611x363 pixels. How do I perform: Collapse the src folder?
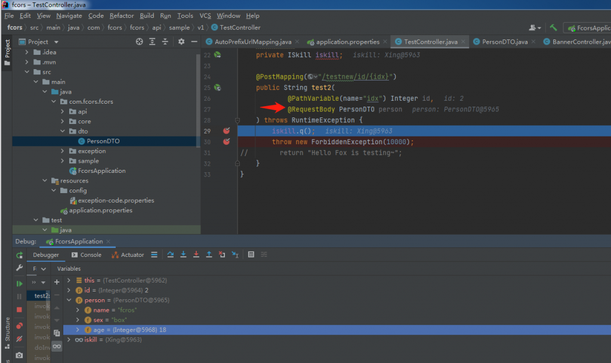coord(26,72)
